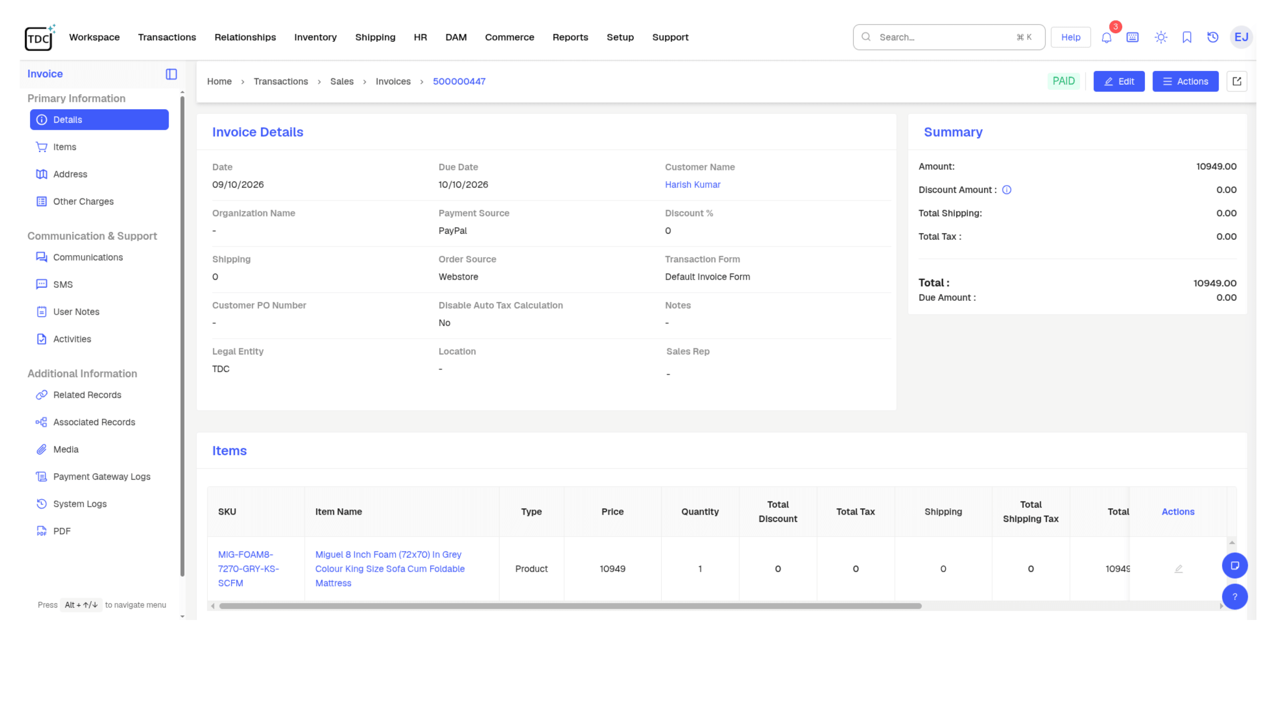Open SKU MIG-FOAM8-7270-GRY-KS-SCFM link

point(248,569)
